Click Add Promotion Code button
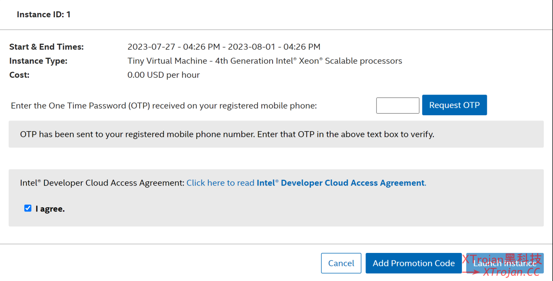This screenshot has height=281, width=553. (414, 263)
